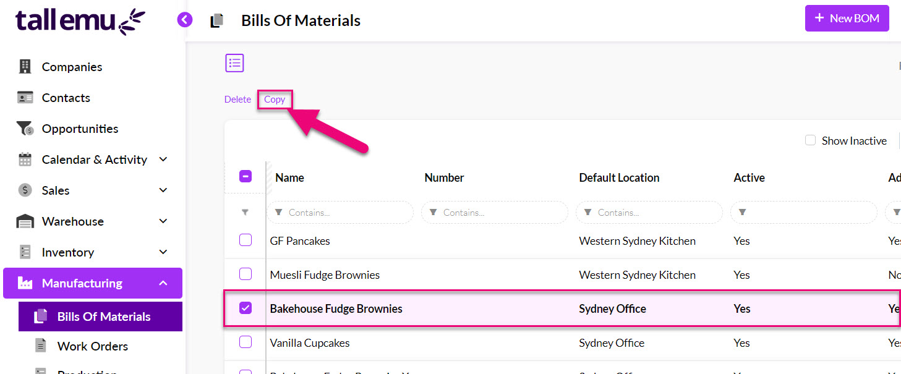Click the Opportunities funnel icon

pos(25,129)
